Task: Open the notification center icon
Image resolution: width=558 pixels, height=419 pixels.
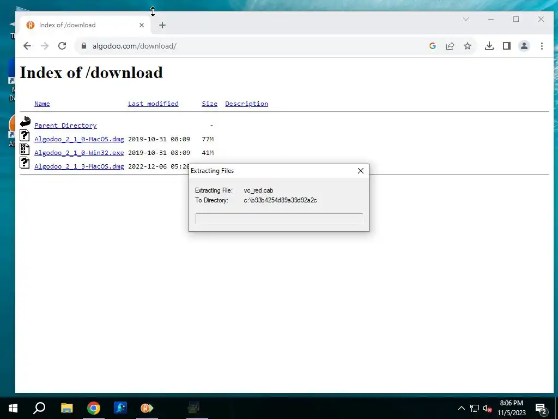Action: (x=541, y=409)
